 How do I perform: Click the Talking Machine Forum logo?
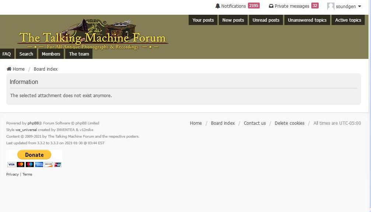(92, 35)
